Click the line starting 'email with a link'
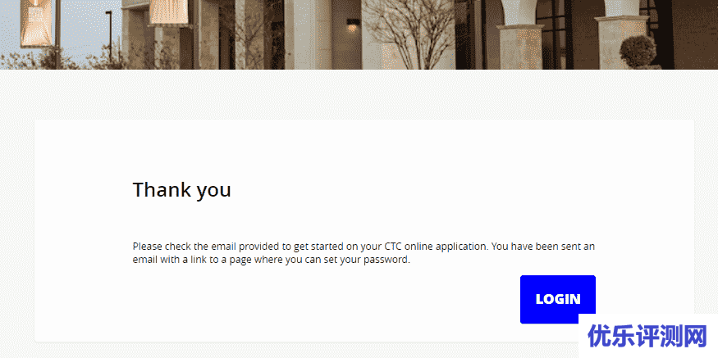Image resolution: width=718 pixels, height=358 pixels. [271, 261]
